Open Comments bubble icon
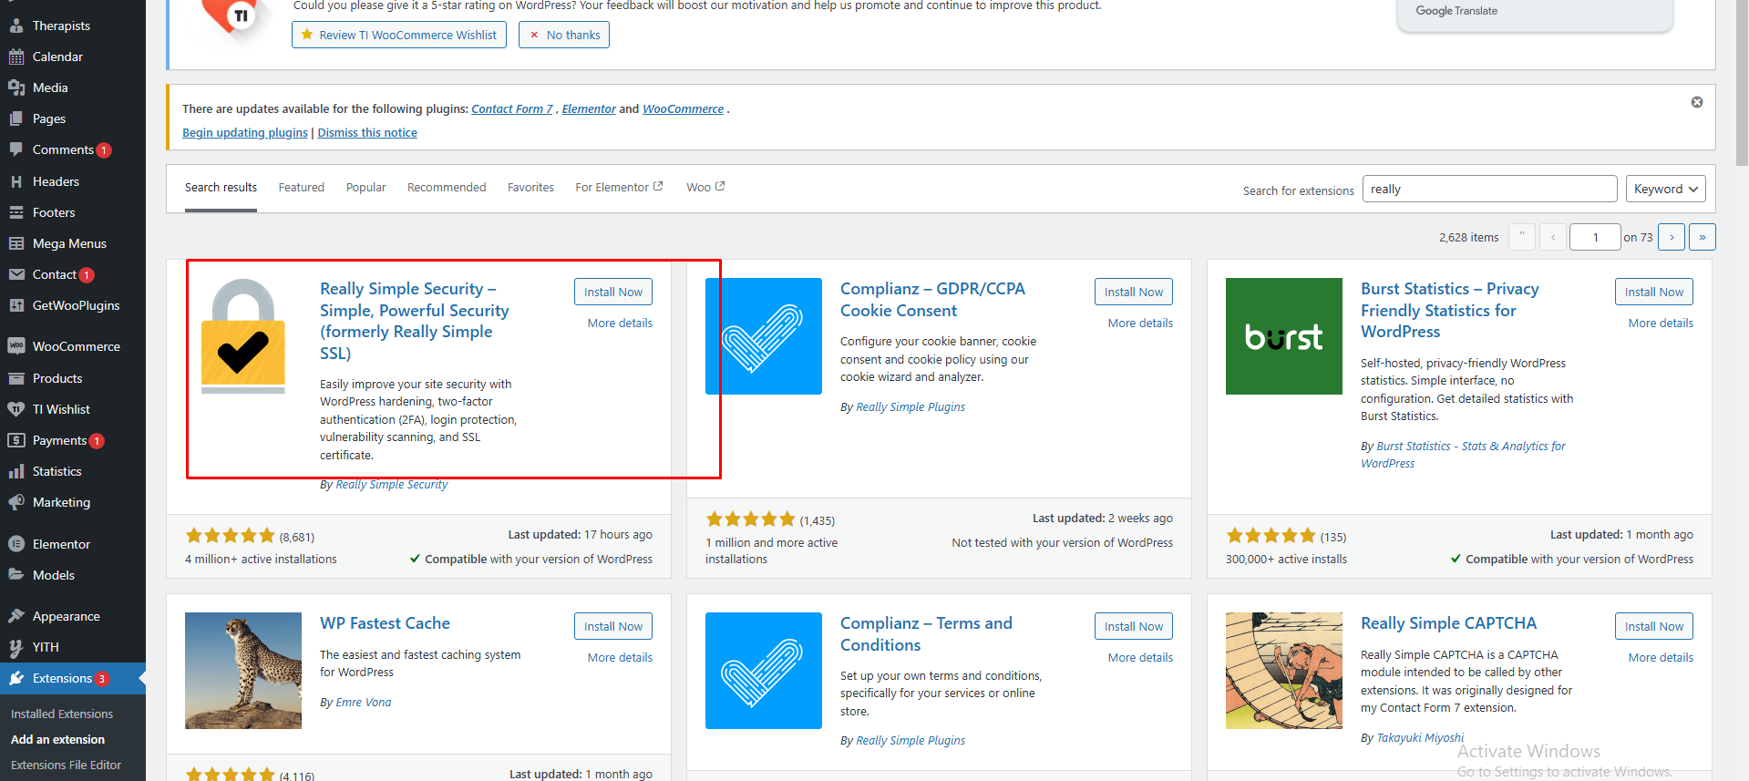 click(x=16, y=149)
